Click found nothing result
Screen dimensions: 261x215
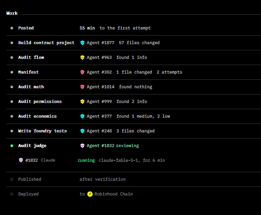point(135,87)
